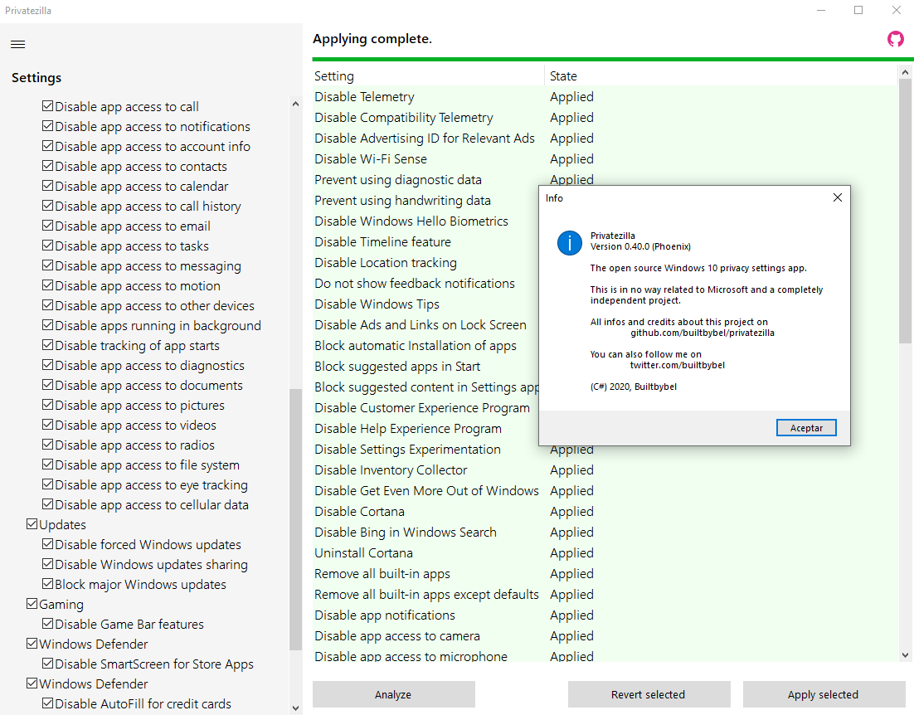
Task: Click results list scroll-up arrow
Action: tap(905, 72)
